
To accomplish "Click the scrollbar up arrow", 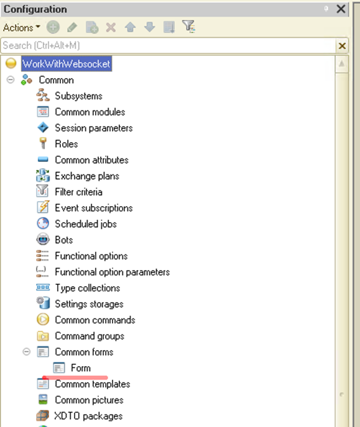I will pos(341,64).
